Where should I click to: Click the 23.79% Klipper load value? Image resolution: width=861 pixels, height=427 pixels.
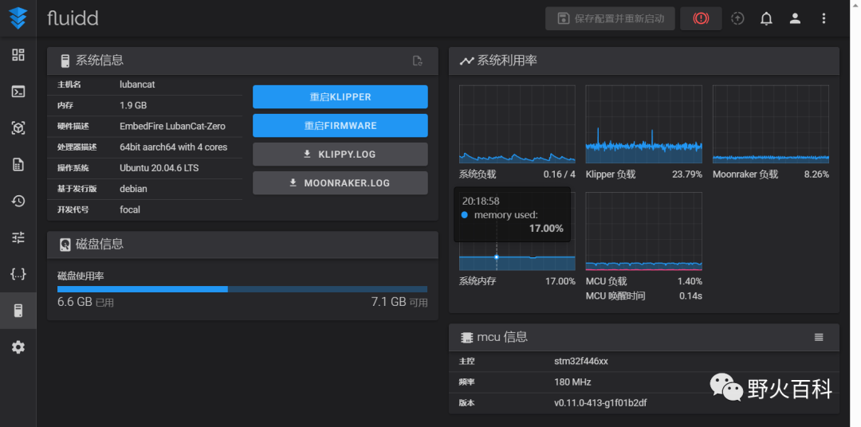click(687, 174)
